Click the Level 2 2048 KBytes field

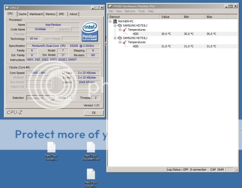[87, 82]
